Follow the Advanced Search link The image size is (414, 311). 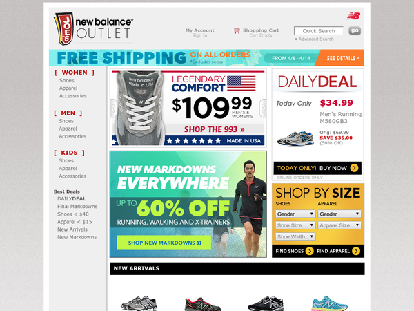(316, 39)
